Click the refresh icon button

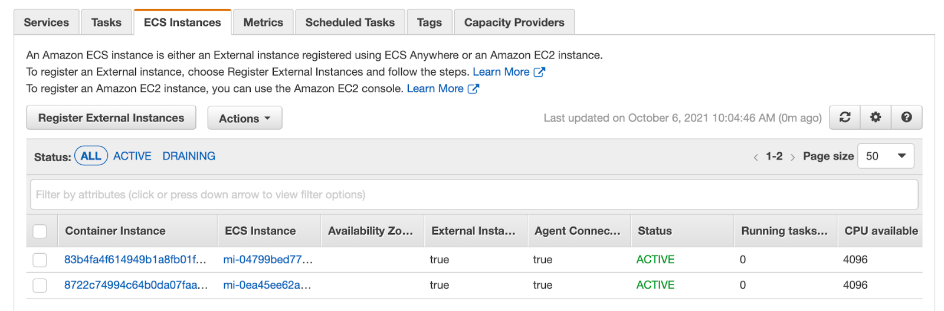845,117
